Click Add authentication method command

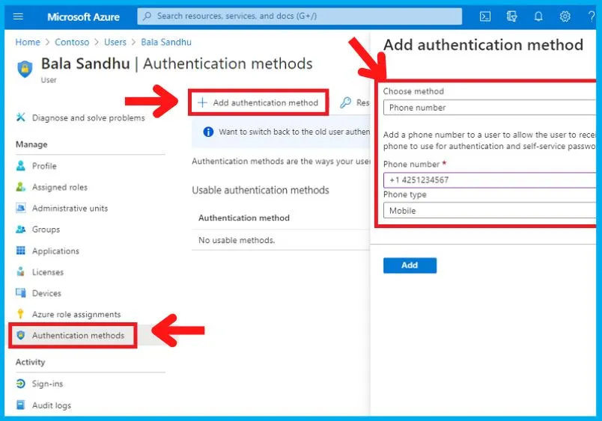[x=258, y=102]
